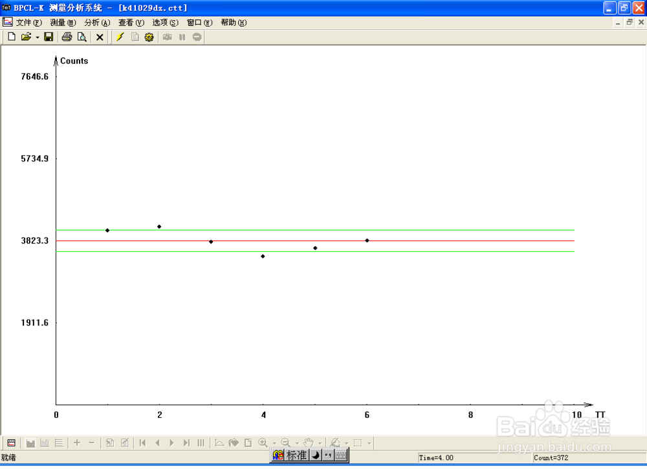This screenshot has height=469, width=647.
Task: Open the soft keyboard icon on the IME bar
Action: click(341, 455)
